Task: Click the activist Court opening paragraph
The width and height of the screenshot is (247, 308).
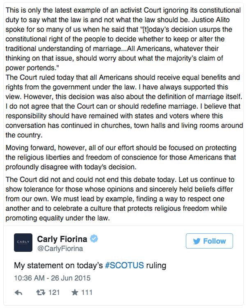Action: pos(123,39)
